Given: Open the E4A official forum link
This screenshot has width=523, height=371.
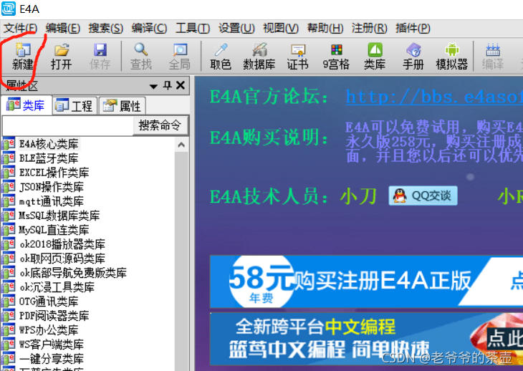Looking at the screenshot, I should point(434,97).
